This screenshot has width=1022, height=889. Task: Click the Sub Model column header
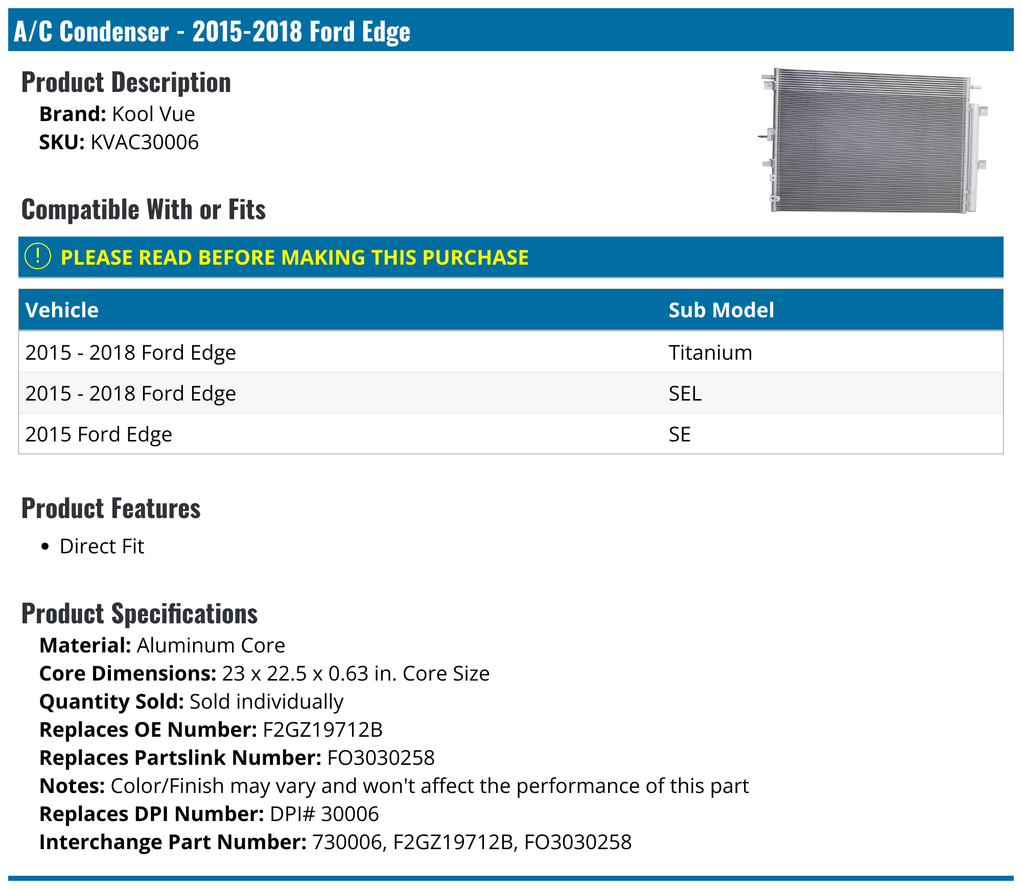721,310
